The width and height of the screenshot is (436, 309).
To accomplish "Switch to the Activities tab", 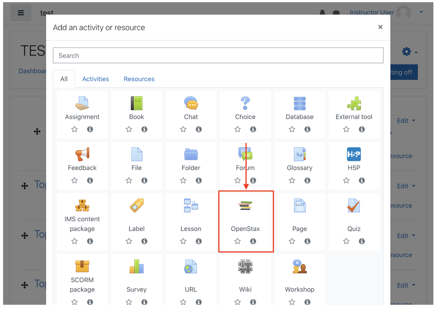I will click(95, 79).
